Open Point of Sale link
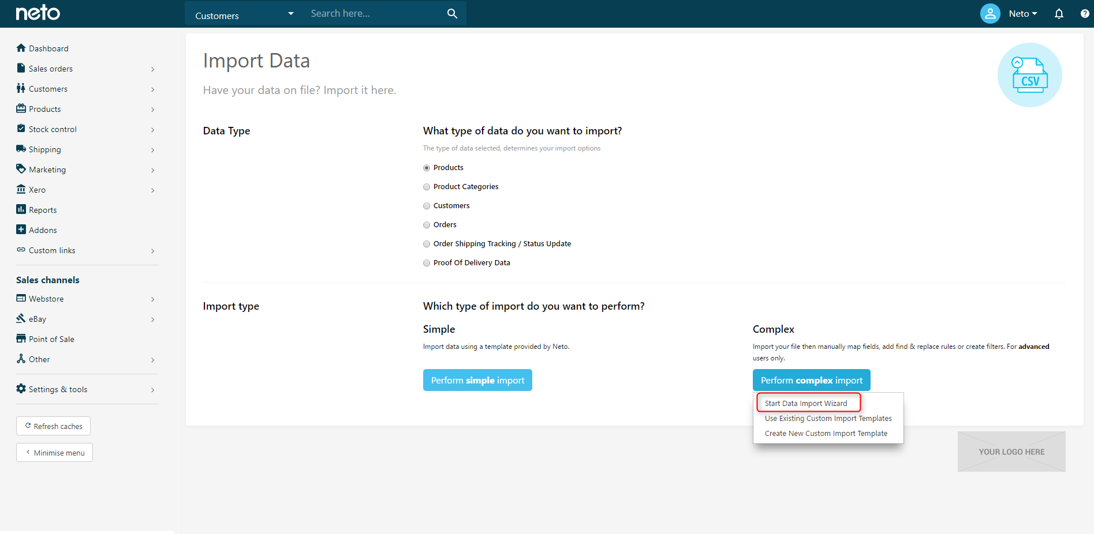The width and height of the screenshot is (1094, 534). pyautogui.click(x=51, y=339)
